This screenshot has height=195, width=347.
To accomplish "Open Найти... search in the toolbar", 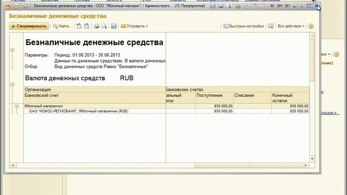I will pyautogui.click(x=63, y=26).
